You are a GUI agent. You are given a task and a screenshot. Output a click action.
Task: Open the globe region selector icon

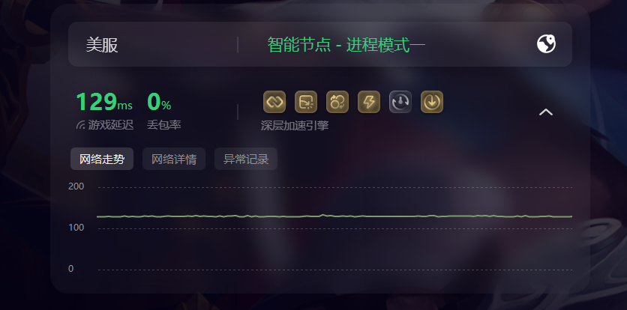546,44
